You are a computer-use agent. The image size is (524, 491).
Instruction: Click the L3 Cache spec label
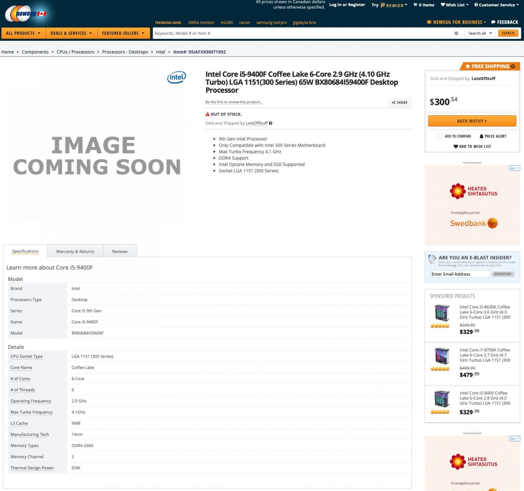(19, 423)
